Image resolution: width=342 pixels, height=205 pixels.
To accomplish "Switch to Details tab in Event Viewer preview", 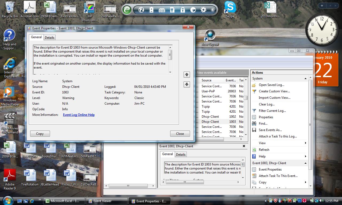I will pos(181,154).
